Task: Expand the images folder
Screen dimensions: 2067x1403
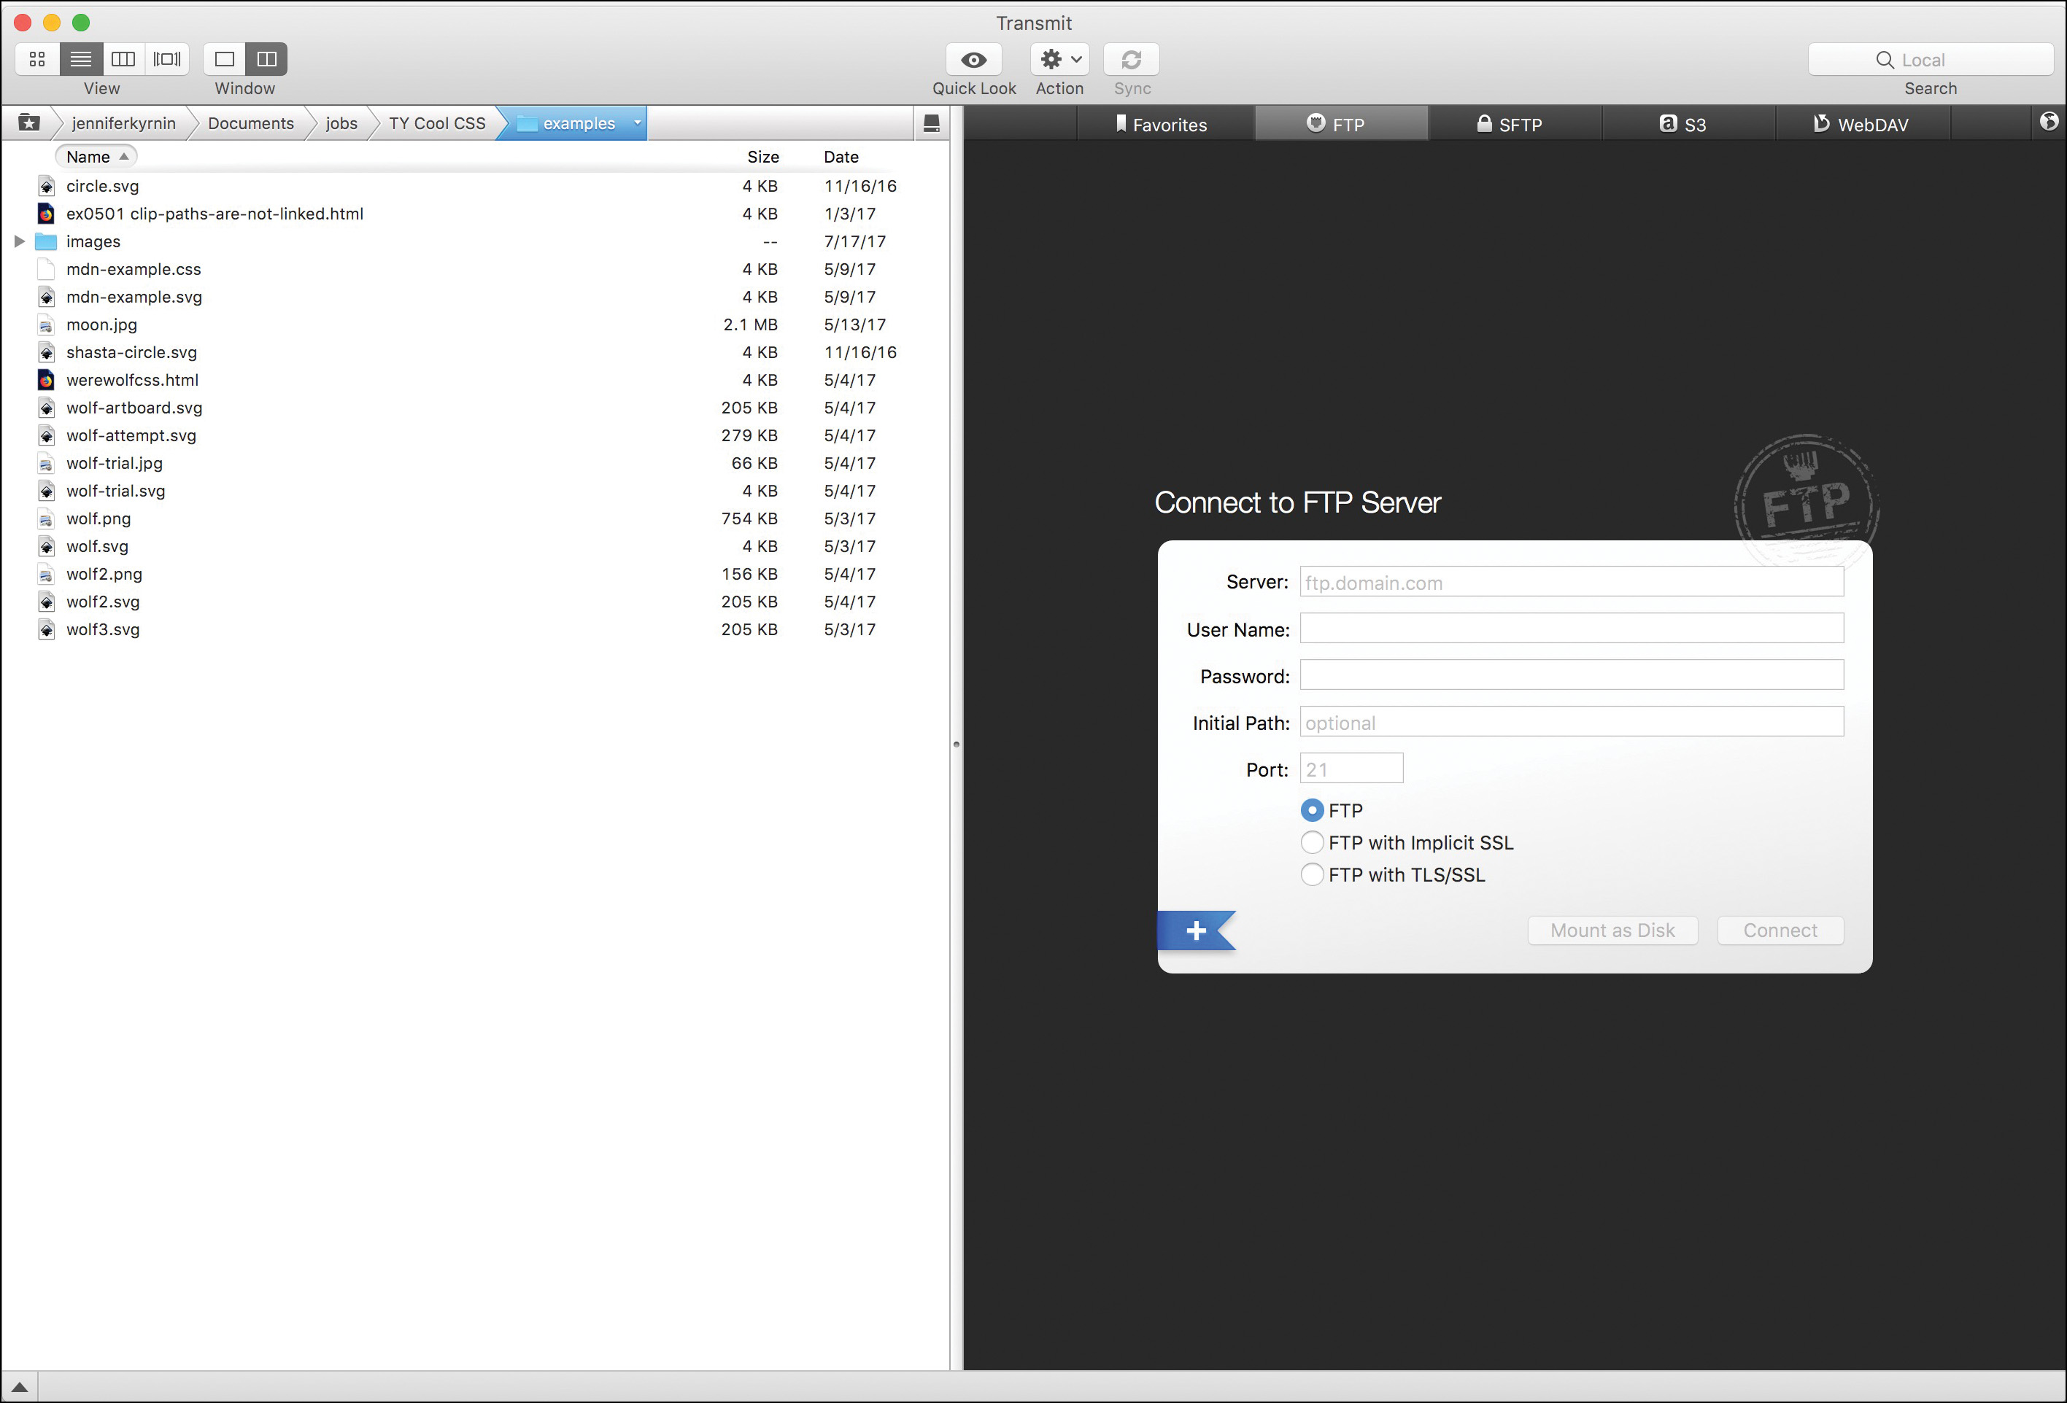Action: point(20,241)
